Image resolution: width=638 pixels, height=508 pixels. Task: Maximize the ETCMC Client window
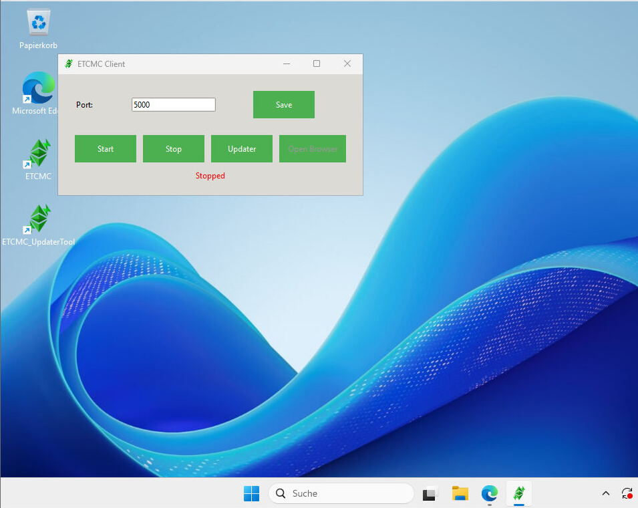point(317,63)
